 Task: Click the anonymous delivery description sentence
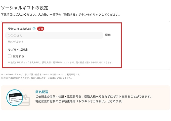click(94, 97)
